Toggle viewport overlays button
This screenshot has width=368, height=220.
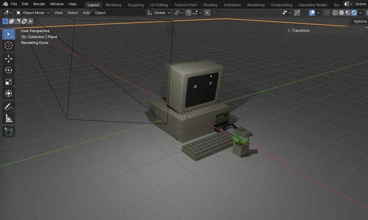[312, 13]
